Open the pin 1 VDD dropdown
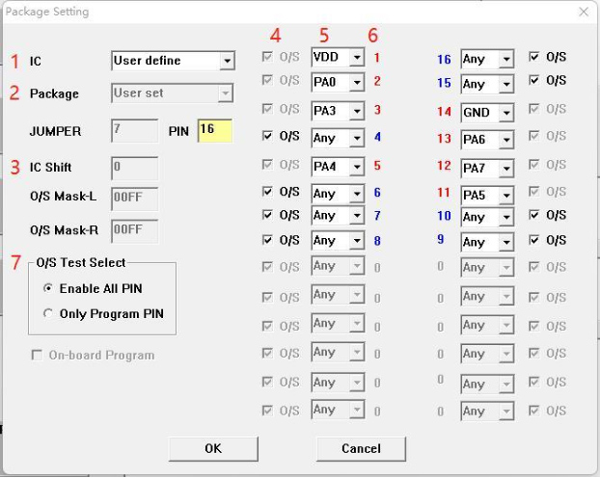The height and width of the screenshot is (478, 600). coord(338,58)
